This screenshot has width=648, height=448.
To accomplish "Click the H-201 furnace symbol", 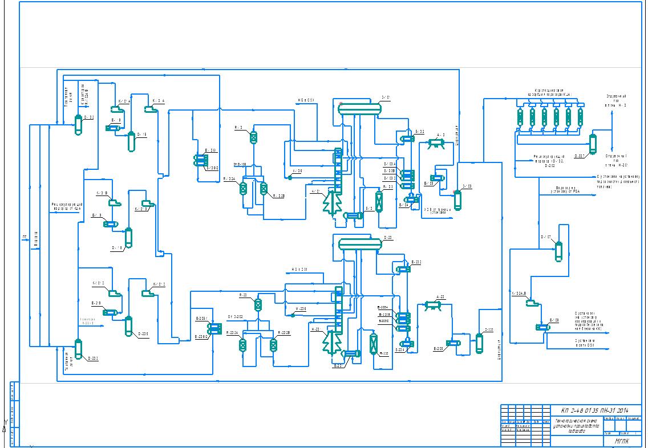I will [x=330, y=341].
